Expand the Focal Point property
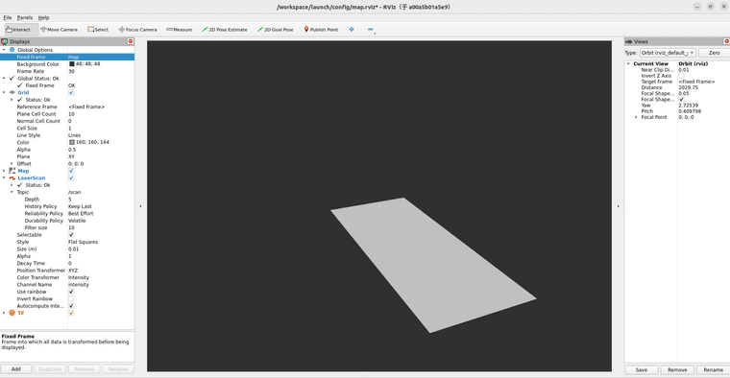 tap(636, 117)
